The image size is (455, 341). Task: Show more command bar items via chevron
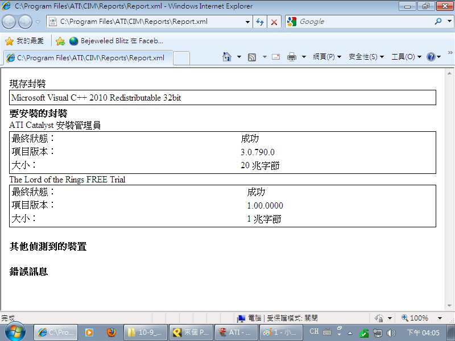click(450, 52)
